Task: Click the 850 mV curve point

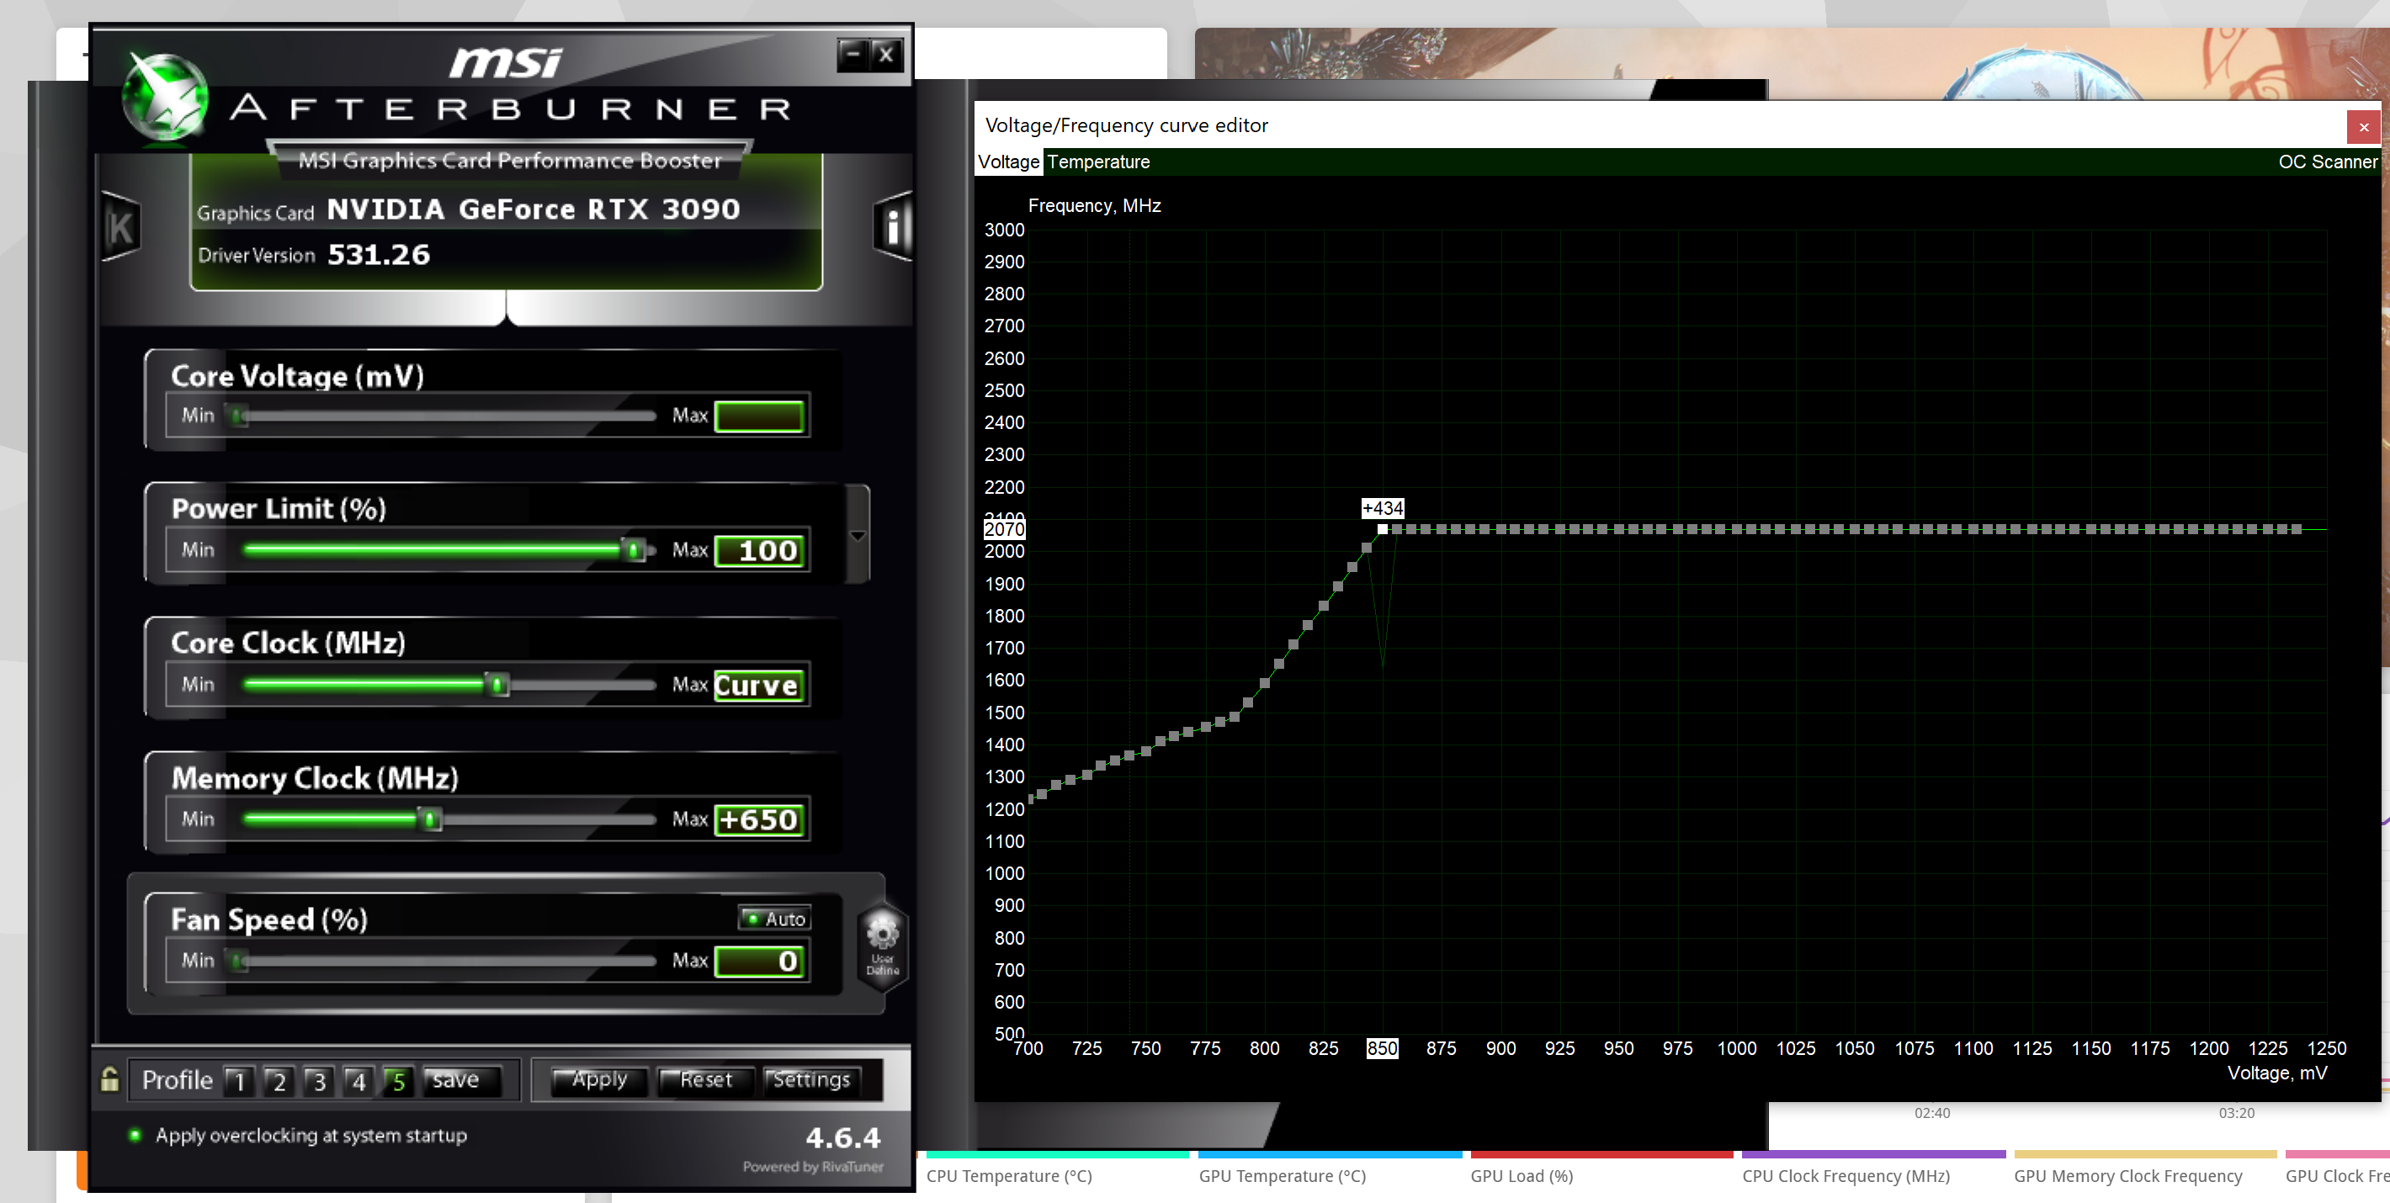Action: [1383, 528]
